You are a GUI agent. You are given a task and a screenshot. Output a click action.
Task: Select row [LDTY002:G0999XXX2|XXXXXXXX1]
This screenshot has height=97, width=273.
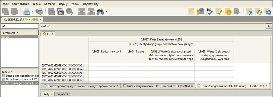65,76
